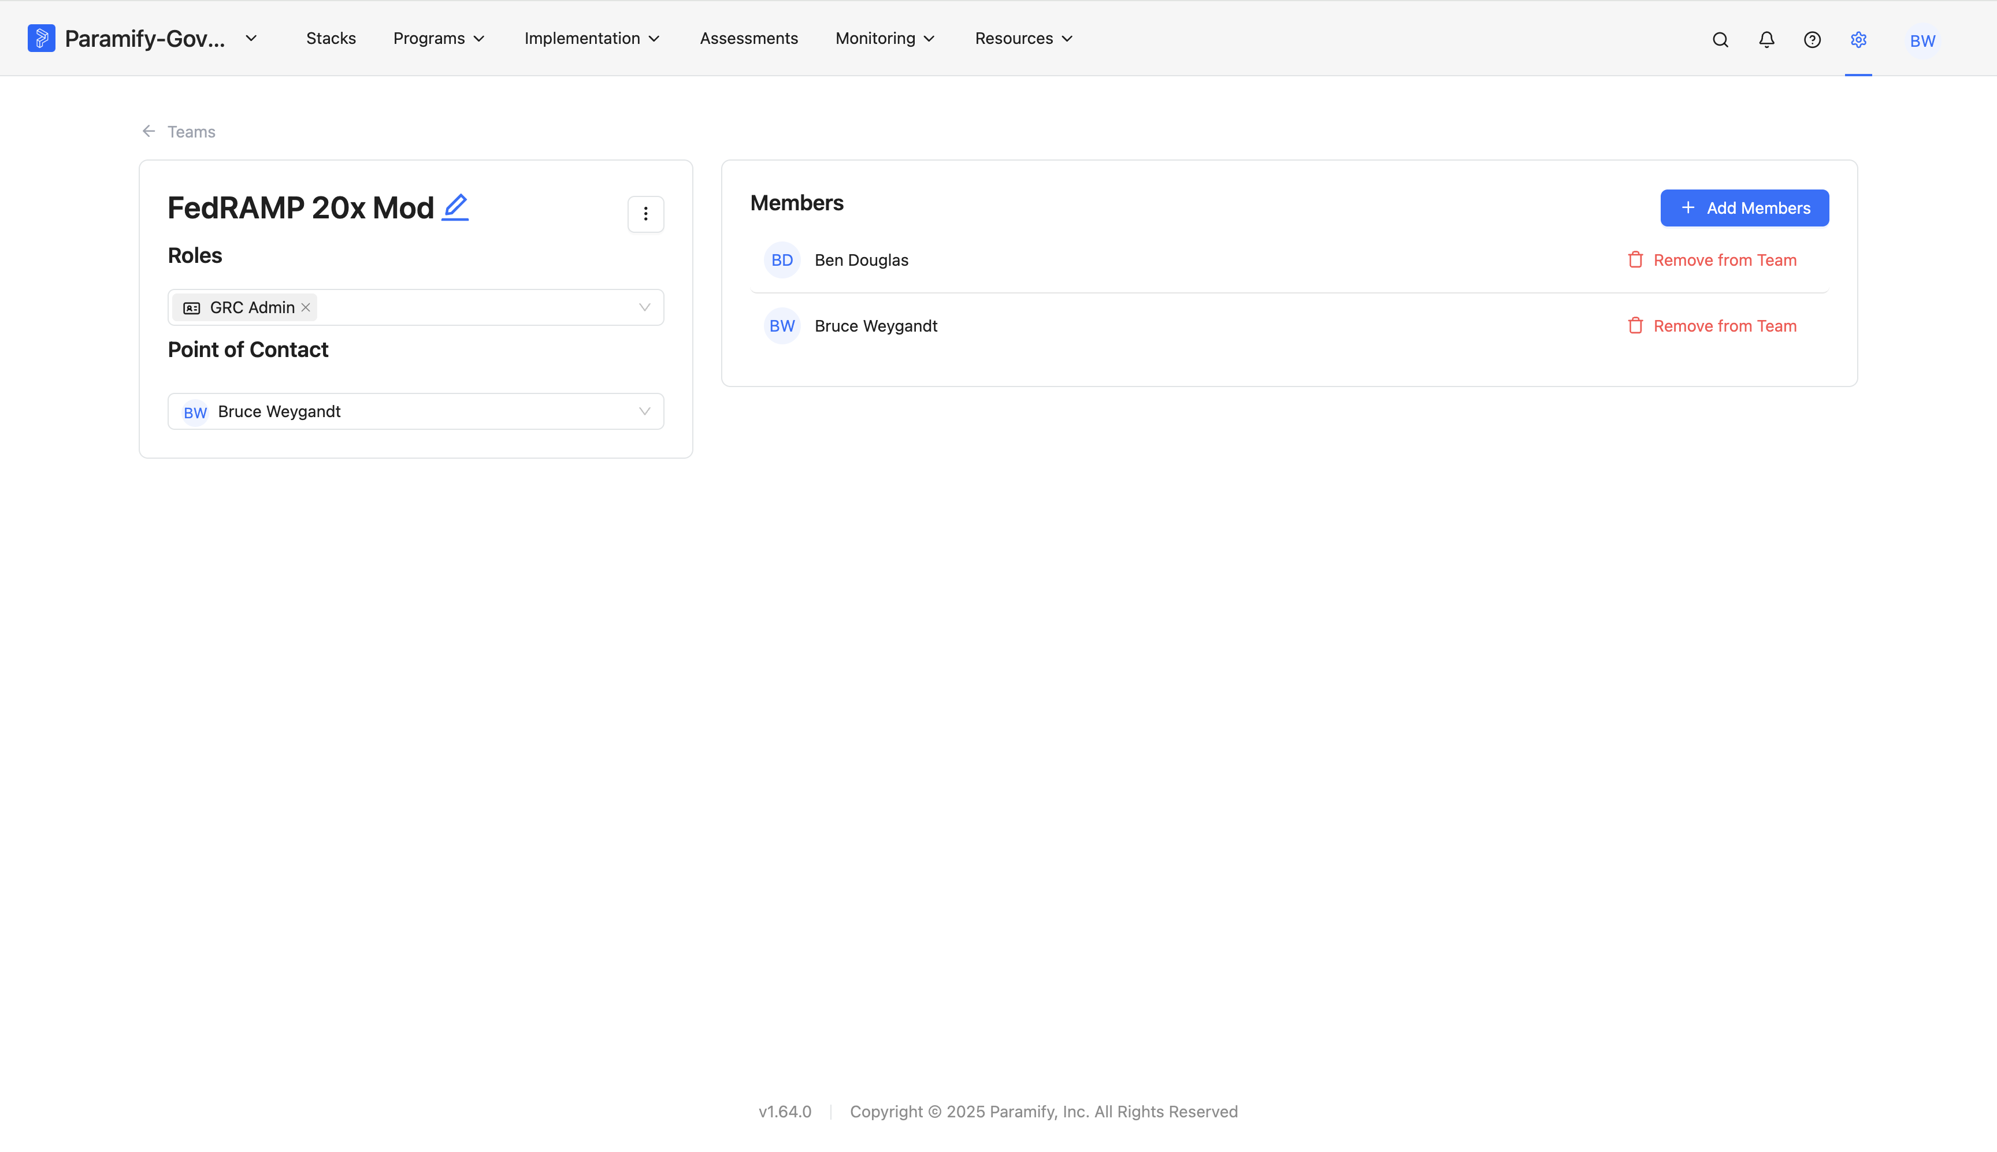Click Ben Douglas member name
1997x1152 pixels.
pyautogui.click(x=861, y=259)
